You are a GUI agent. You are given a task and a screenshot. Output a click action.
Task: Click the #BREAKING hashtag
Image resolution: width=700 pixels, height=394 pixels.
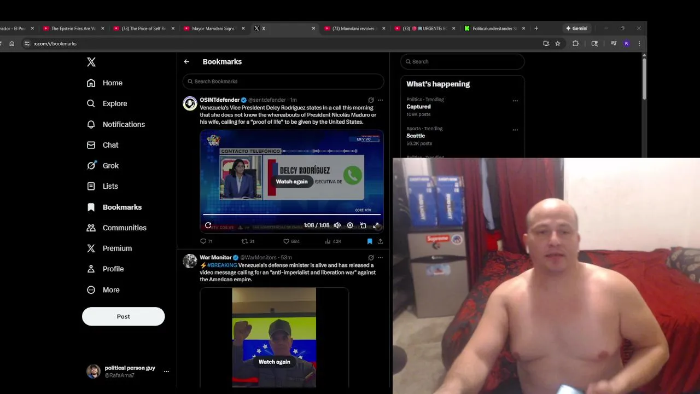pyautogui.click(x=222, y=265)
